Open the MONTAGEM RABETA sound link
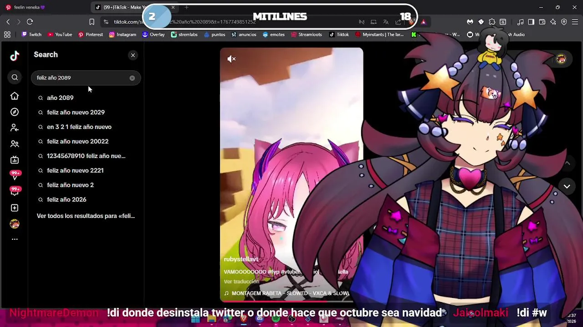The image size is (583, 327). pos(287,293)
